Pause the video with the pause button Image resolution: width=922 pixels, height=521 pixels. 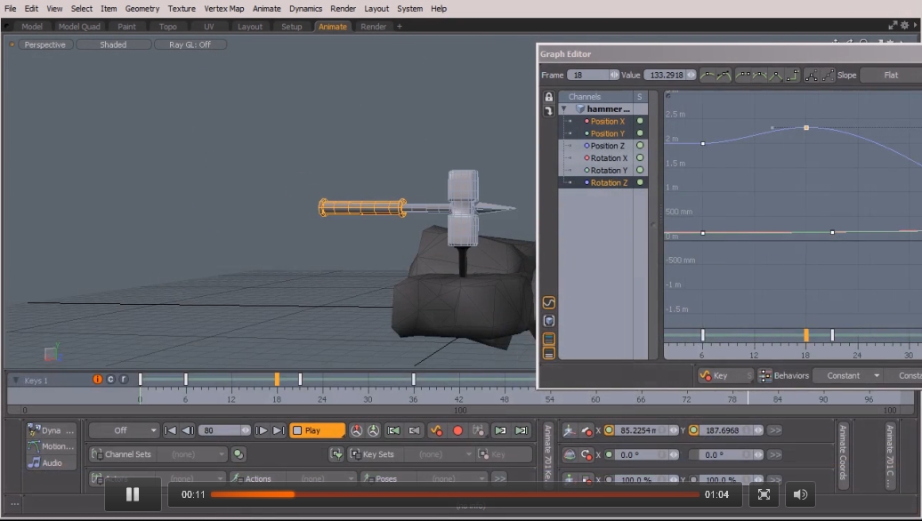[x=133, y=494]
